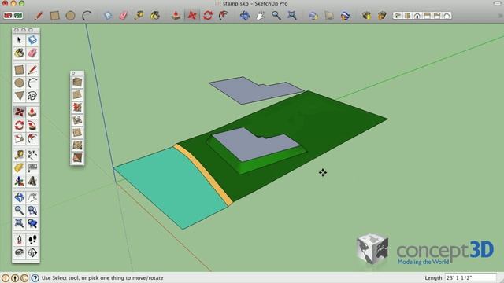The height and width of the screenshot is (283, 504).
Task: Click Make Component in the left tool palette
Action: (32, 40)
